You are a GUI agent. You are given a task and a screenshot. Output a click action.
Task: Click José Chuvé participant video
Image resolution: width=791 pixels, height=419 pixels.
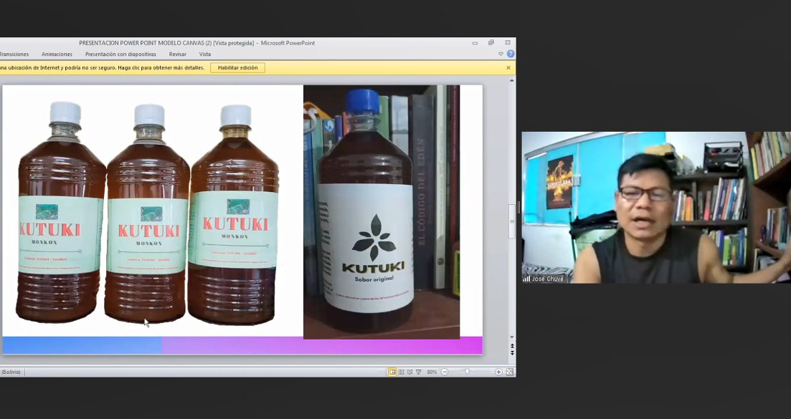click(x=656, y=208)
